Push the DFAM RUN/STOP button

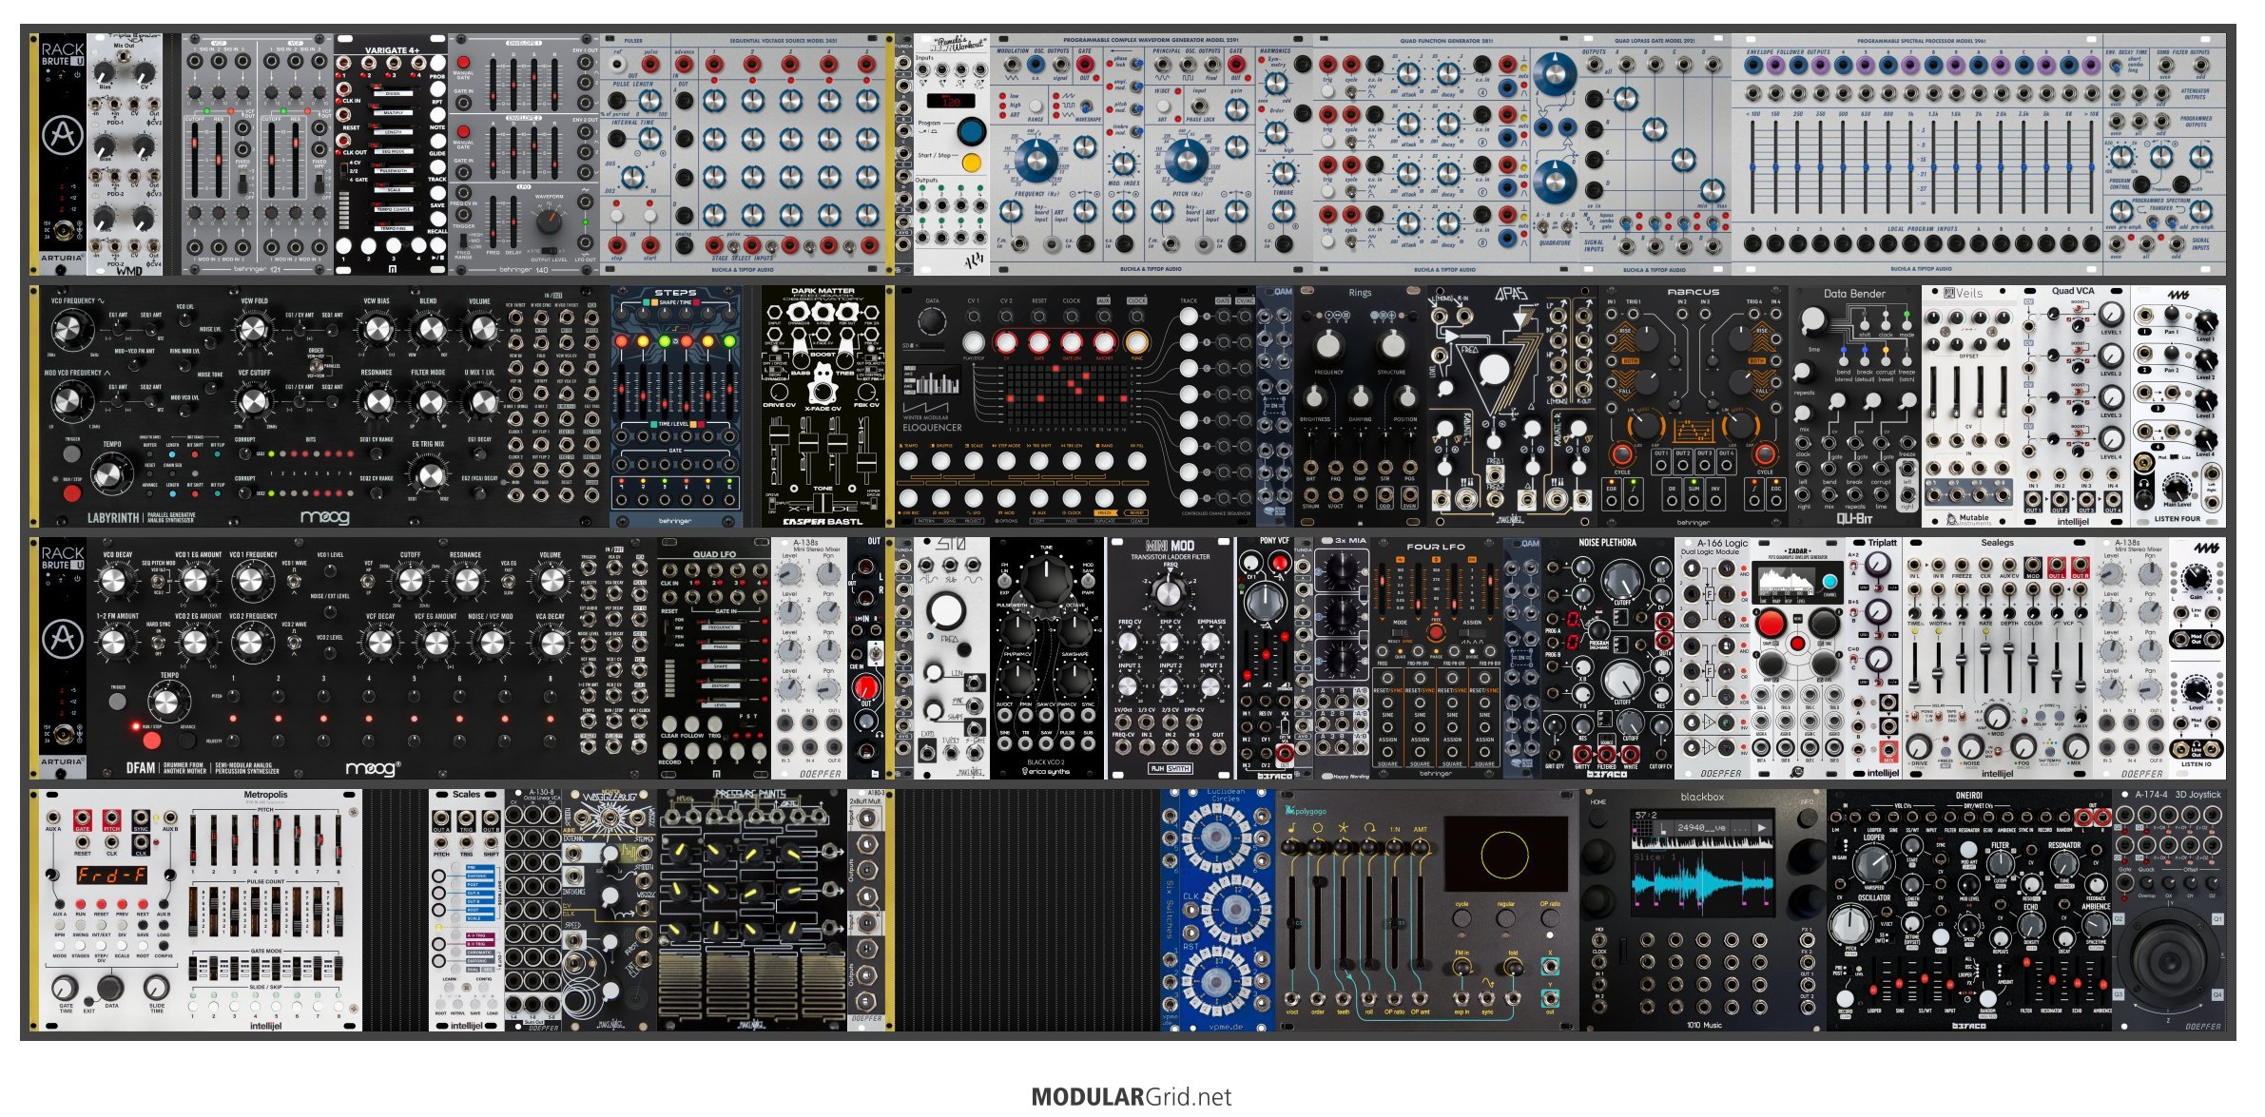click(151, 741)
